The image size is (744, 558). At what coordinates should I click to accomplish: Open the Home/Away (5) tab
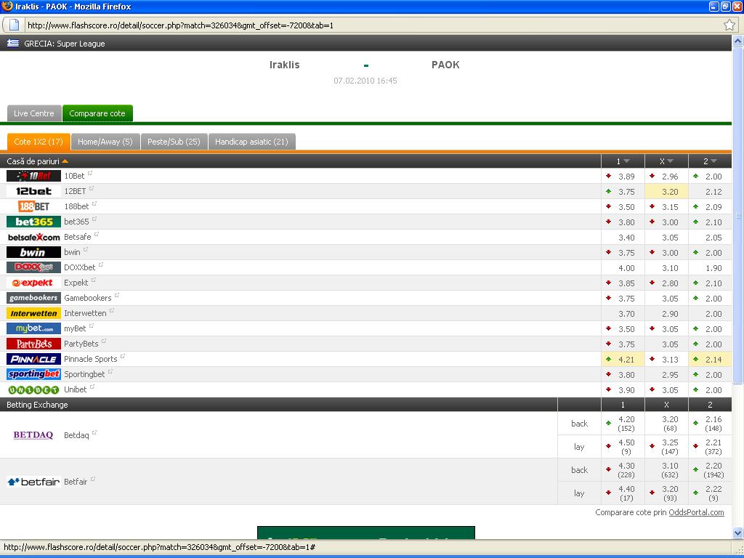pos(105,142)
